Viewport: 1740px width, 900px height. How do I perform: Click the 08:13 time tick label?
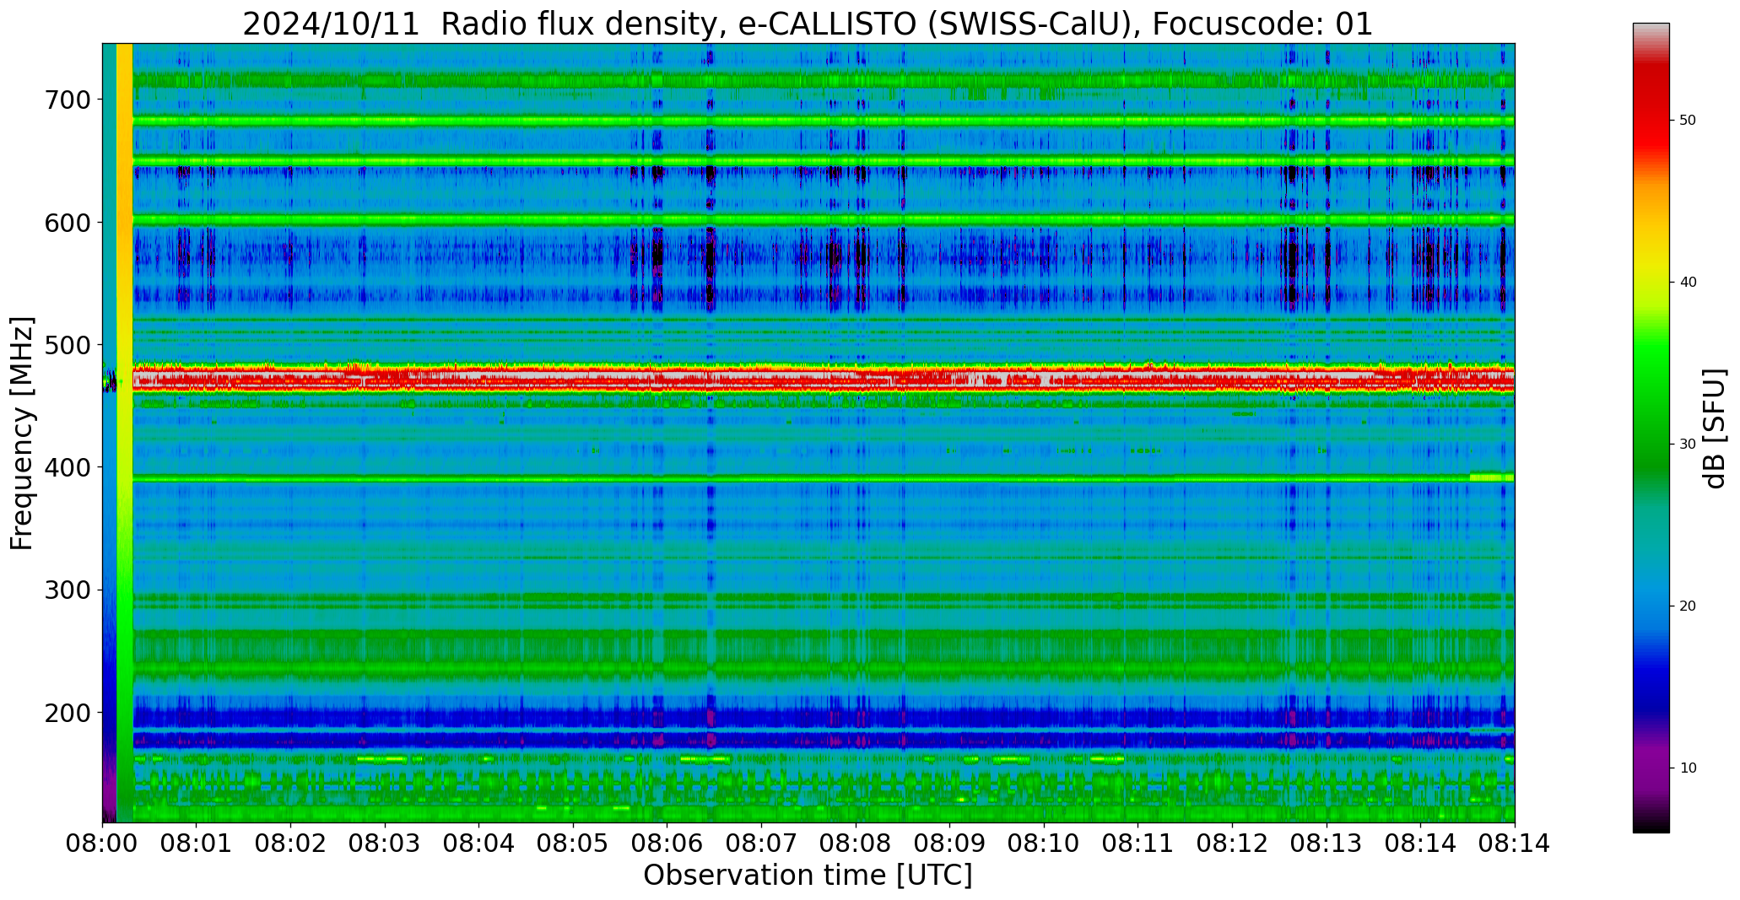1327,844
